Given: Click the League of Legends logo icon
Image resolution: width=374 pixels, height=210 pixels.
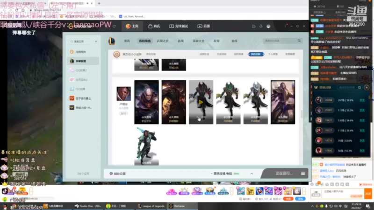Looking at the screenshot, I should coord(112,41).
